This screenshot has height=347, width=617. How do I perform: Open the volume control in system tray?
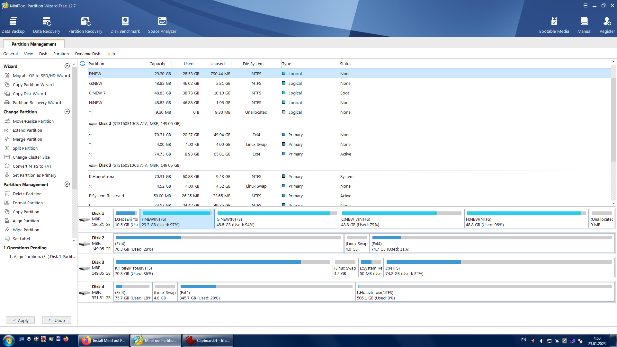coord(541,341)
